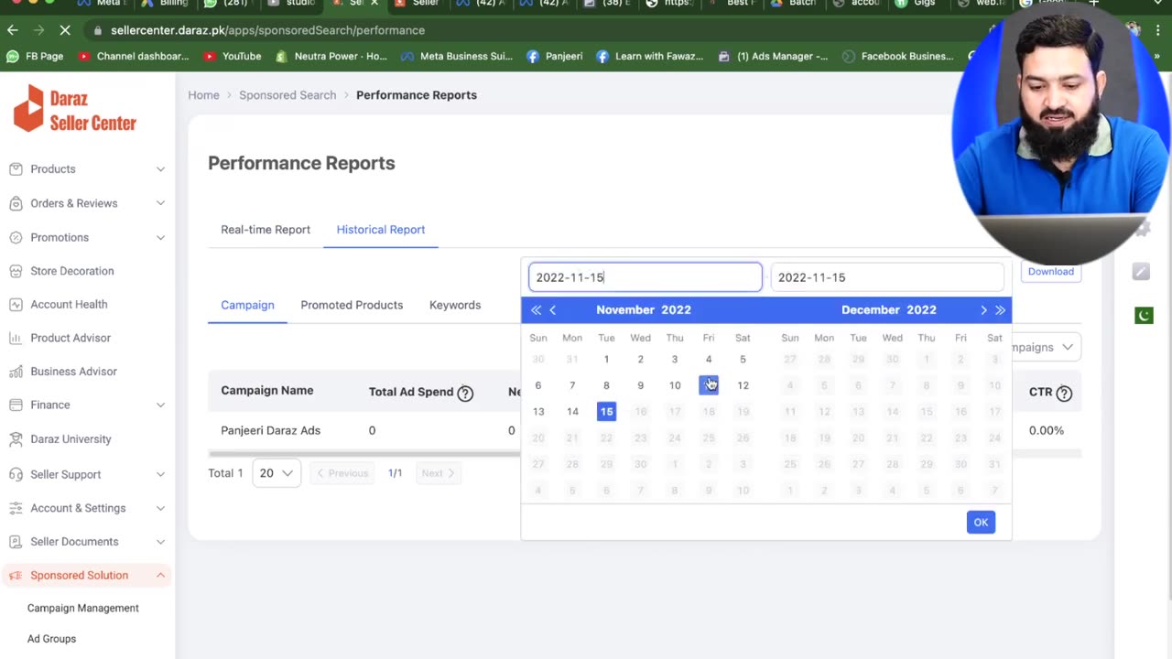
Task: Click the Products sidebar icon
Action: click(x=16, y=169)
